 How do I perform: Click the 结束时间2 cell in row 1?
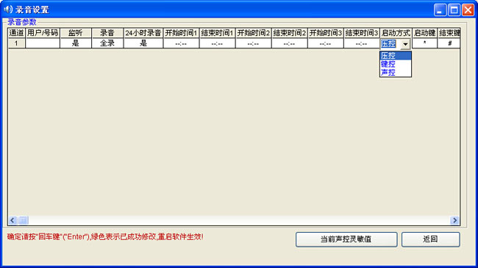click(x=289, y=43)
